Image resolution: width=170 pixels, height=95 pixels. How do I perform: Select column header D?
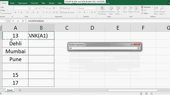pyautogui.click(x=92, y=28)
